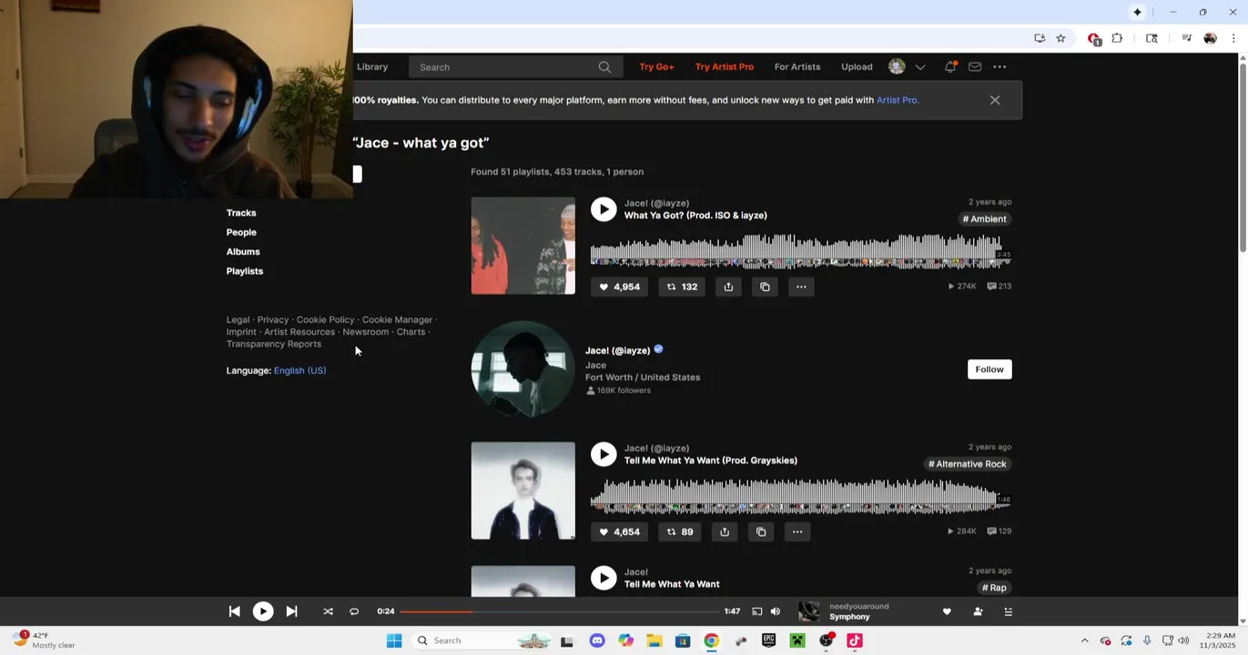Open the next up queue
Screen dimensions: 1248x655
1008,611
